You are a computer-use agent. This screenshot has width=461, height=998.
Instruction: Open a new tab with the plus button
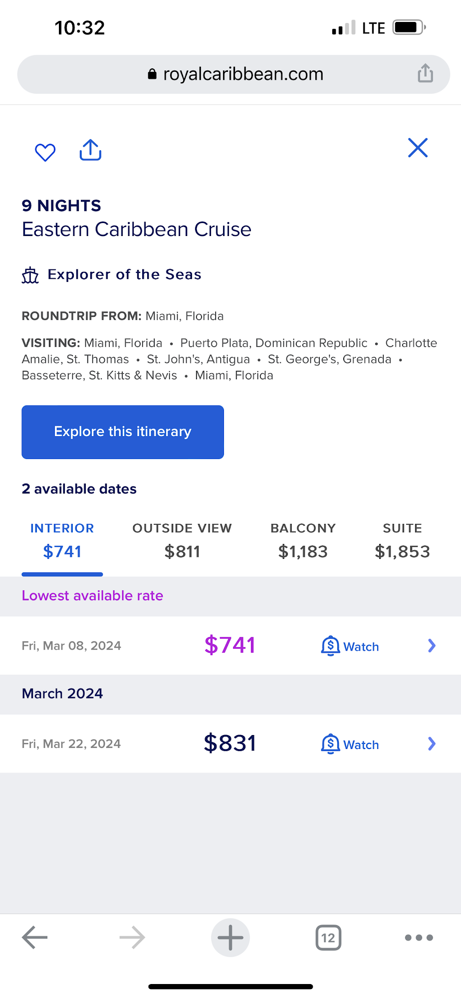pyautogui.click(x=230, y=938)
